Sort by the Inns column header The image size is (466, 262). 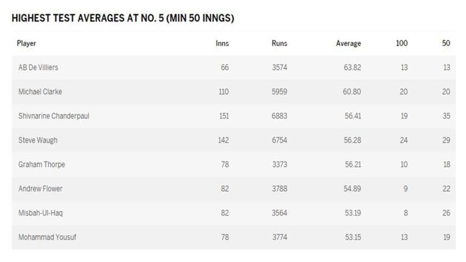[x=222, y=43]
